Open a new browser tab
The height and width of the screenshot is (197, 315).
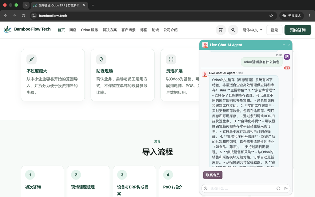(93, 5)
